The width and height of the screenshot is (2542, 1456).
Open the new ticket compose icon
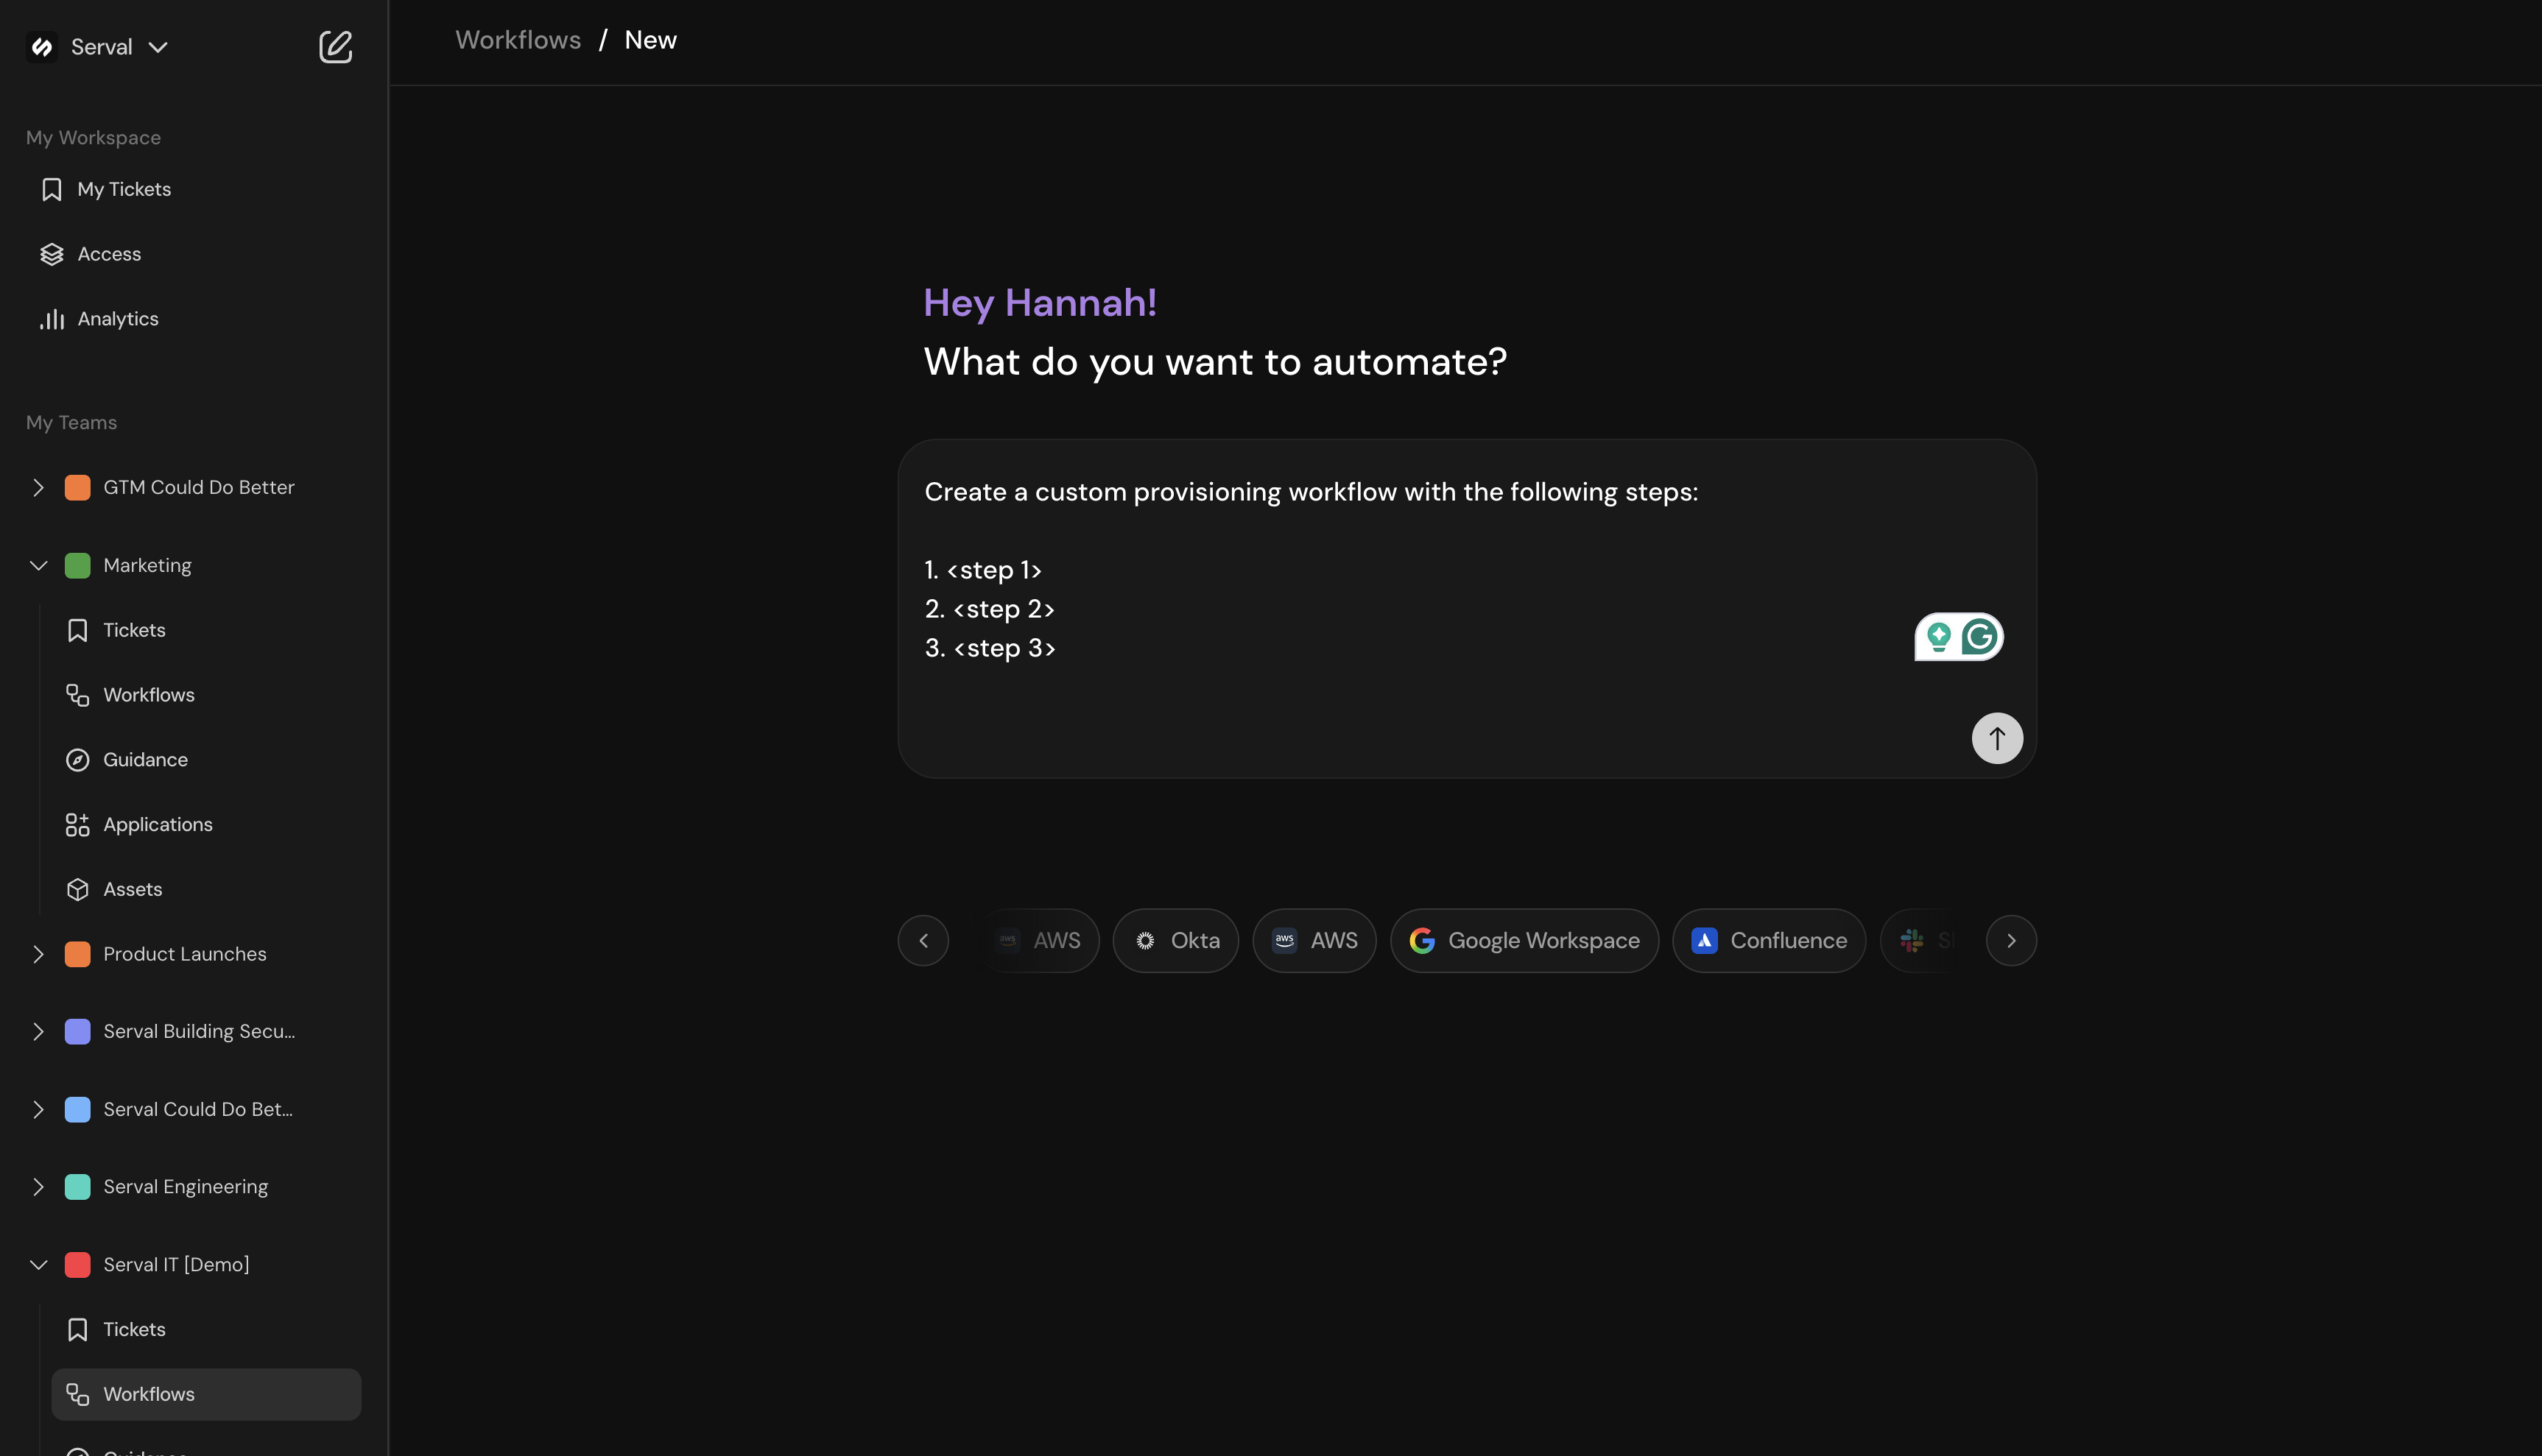click(x=336, y=46)
